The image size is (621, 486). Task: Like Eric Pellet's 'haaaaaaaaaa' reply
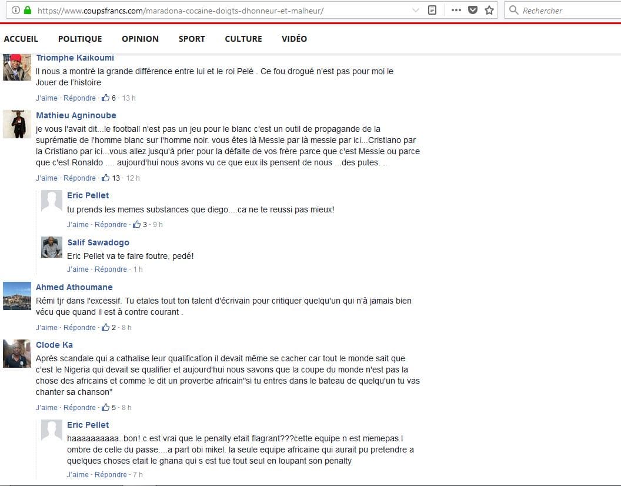[78, 474]
